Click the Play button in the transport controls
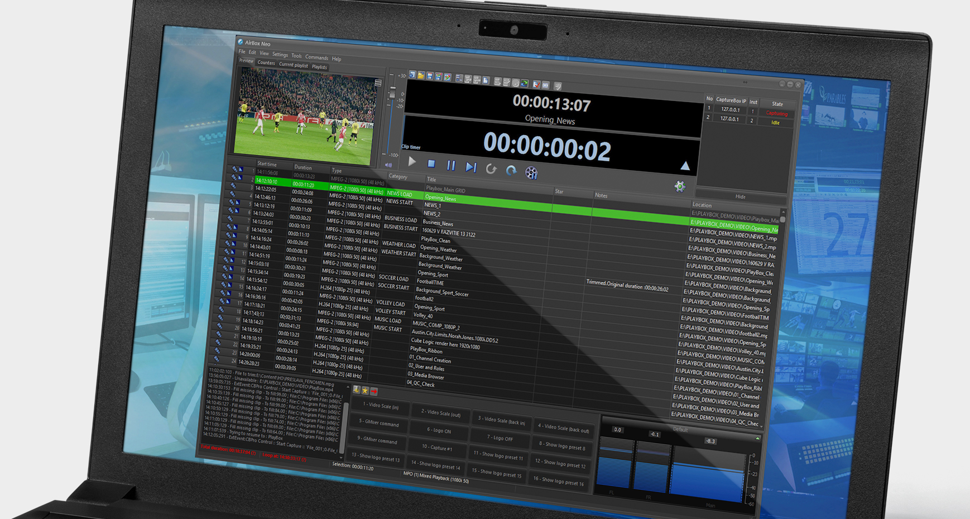Screen dimensions: 970x519 412,162
